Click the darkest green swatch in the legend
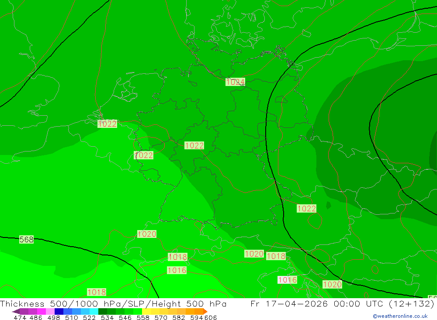Viewport: 437px width, 320px height. click(103, 311)
